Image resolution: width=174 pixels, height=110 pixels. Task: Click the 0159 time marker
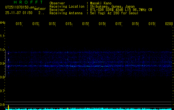tap(152, 24)
